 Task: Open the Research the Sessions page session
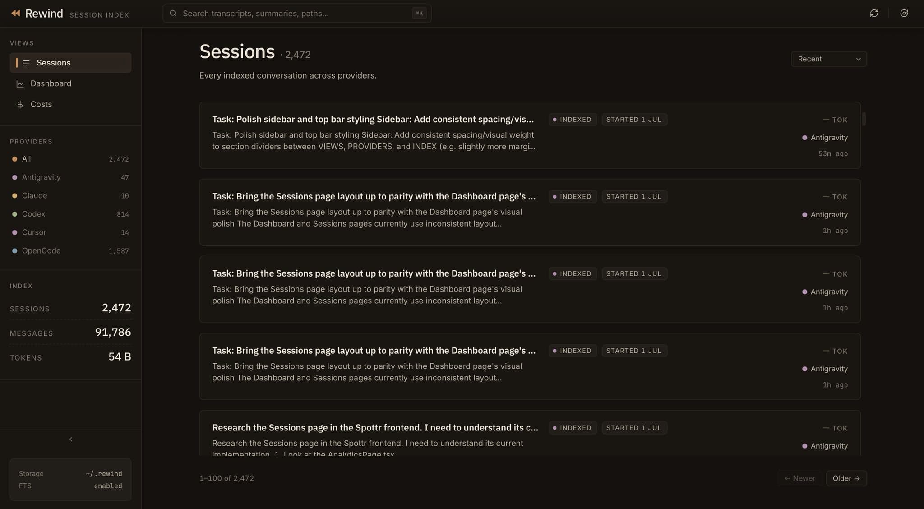pyautogui.click(x=530, y=433)
